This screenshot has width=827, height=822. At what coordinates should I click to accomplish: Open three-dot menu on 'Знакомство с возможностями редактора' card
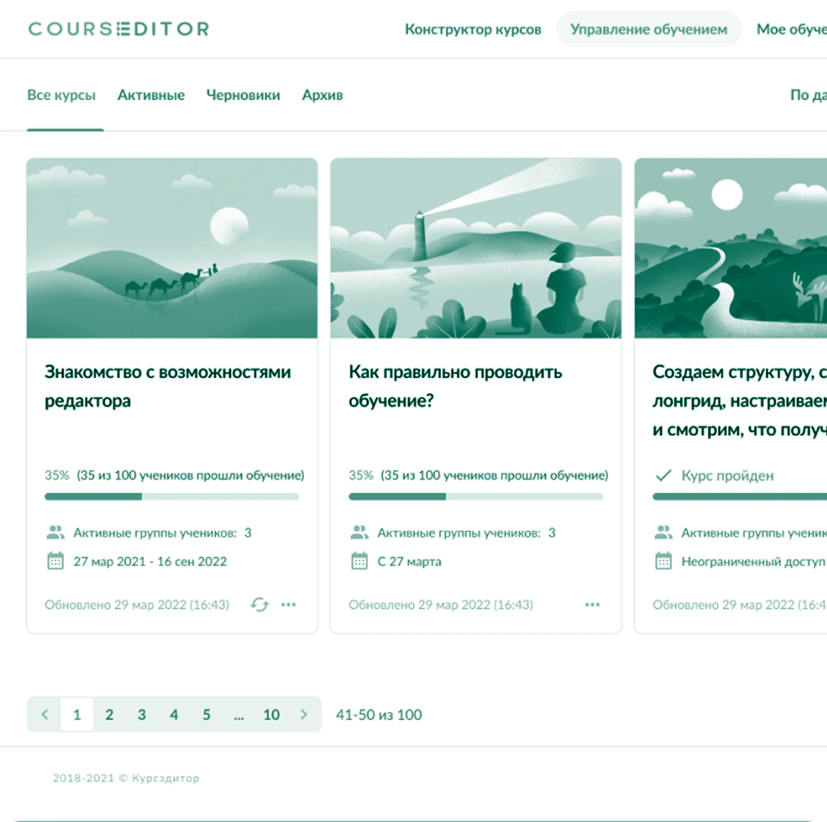pos(289,605)
